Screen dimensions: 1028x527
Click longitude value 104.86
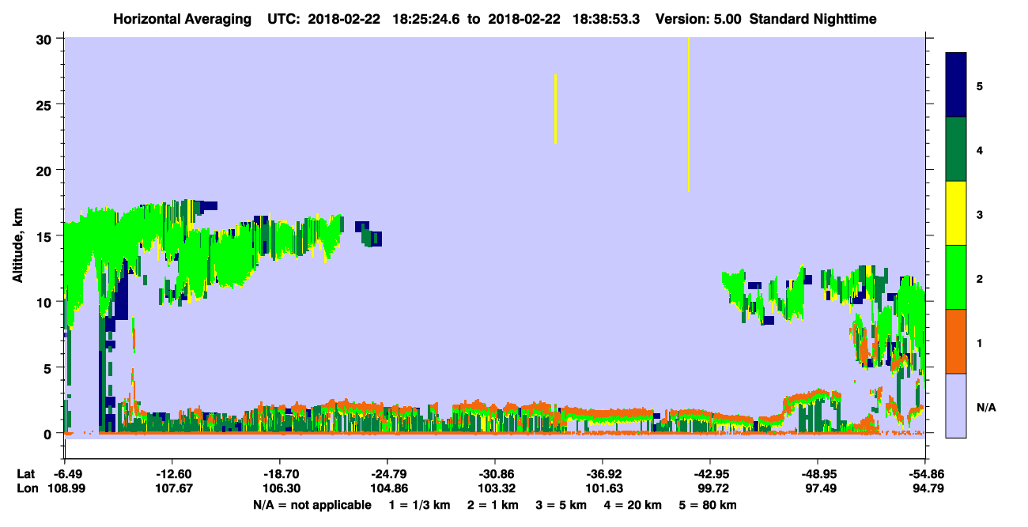(x=387, y=488)
